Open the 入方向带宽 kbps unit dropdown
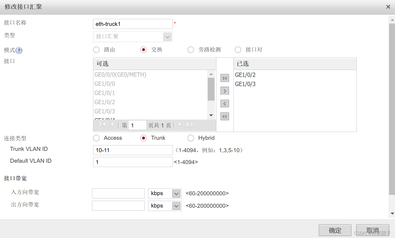The width and height of the screenshot is (395, 238). (176, 193)
